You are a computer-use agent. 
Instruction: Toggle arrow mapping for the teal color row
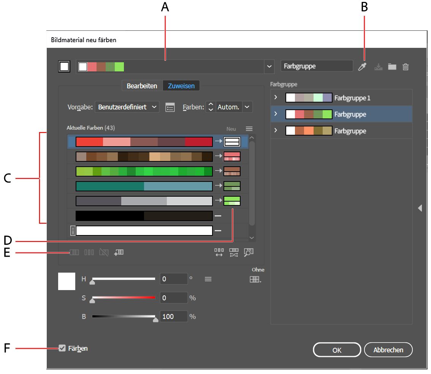[219, 186]
